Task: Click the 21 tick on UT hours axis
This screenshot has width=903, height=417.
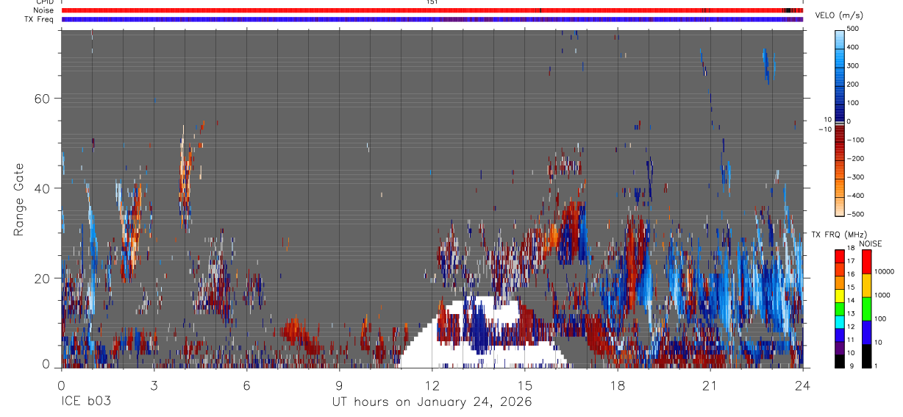Action: (x=710, y=385)
